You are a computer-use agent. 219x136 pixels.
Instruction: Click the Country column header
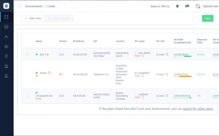point(120,41)
